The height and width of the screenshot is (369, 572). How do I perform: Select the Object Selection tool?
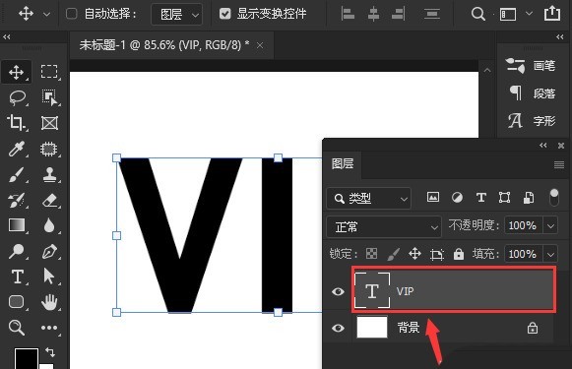(49, 97)
